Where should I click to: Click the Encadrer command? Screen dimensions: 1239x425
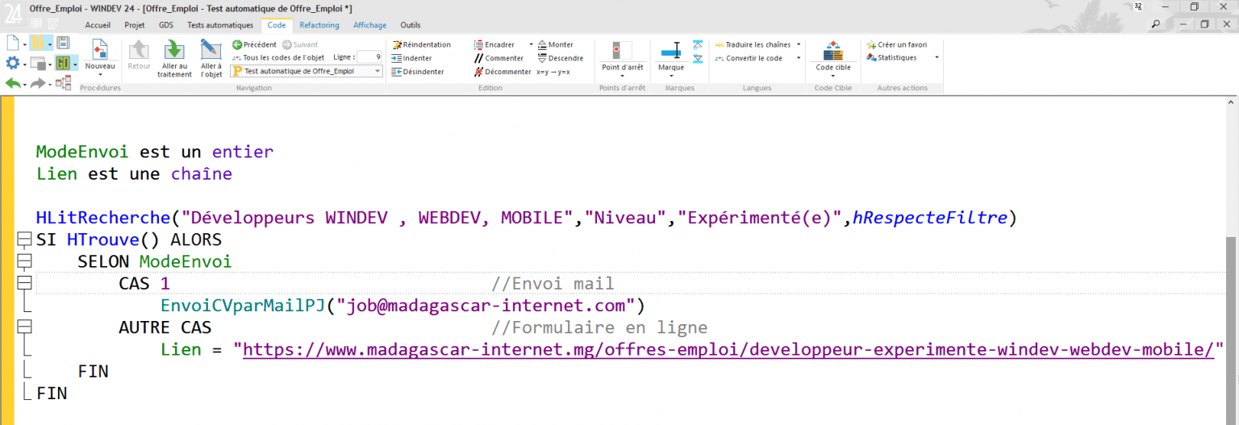coord(494,44)
